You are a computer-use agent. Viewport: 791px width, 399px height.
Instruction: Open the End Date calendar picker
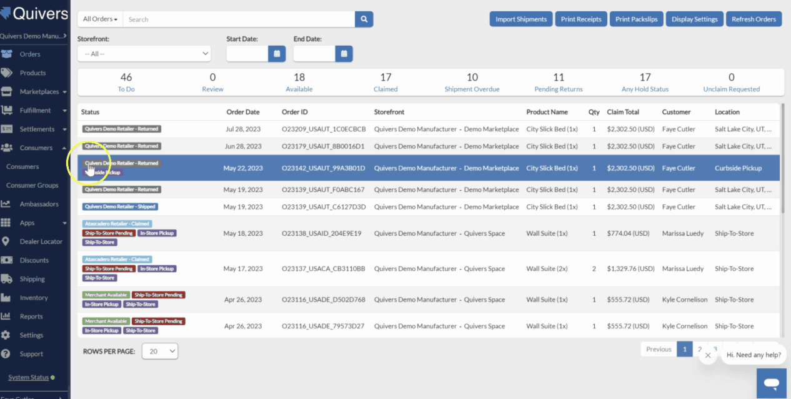click(344, 54)
